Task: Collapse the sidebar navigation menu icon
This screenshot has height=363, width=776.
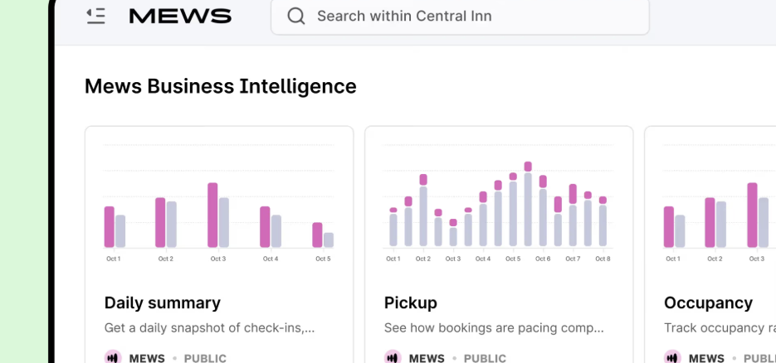Action: point(96,16)
